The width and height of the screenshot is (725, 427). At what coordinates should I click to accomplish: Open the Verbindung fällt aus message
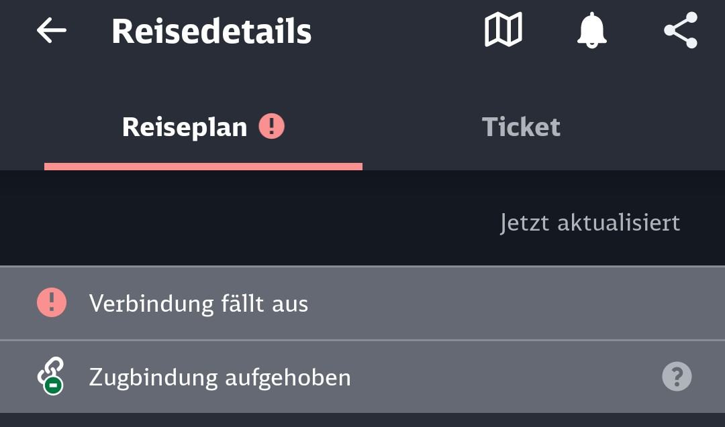(362, 303)
